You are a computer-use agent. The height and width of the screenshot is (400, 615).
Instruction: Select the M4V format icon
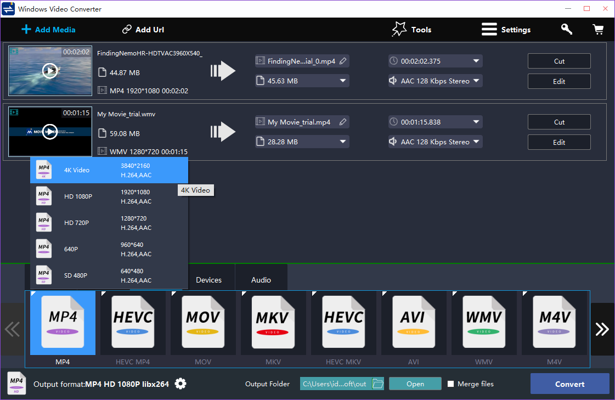coord(554,323)
